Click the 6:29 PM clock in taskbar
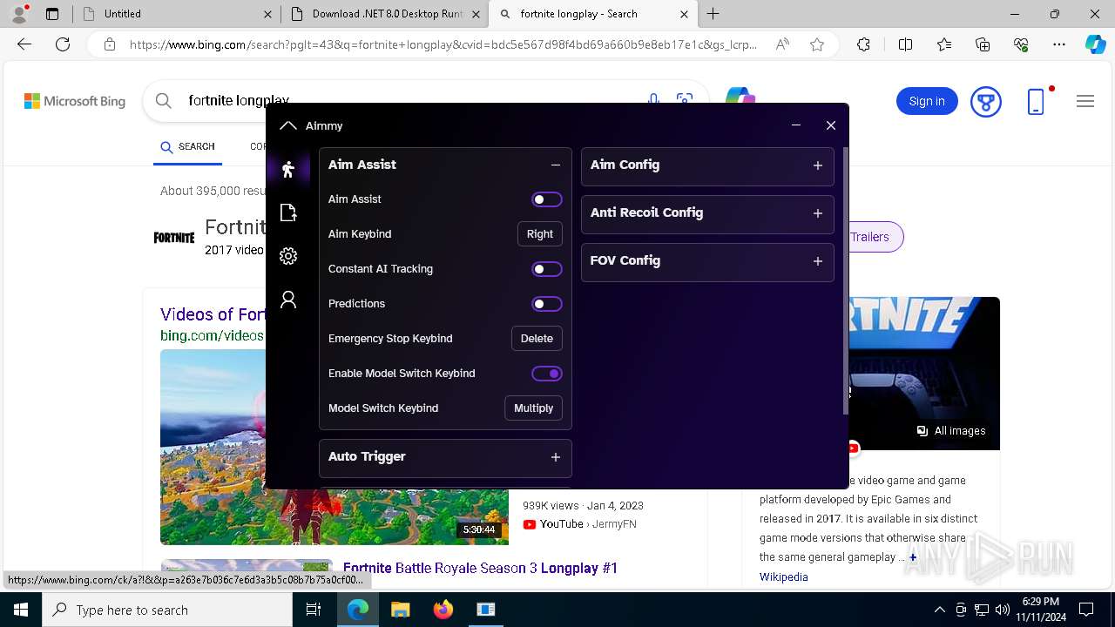The height and width of the screenshot is (627, 1115). 1039,602
